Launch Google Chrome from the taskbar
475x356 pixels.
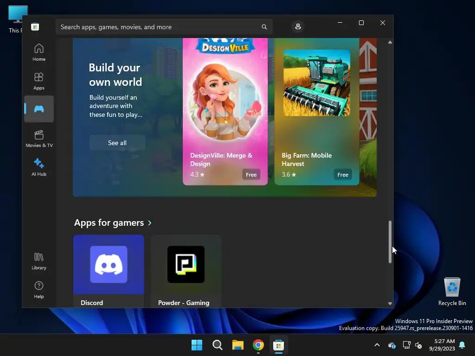[x=258, y=345]
